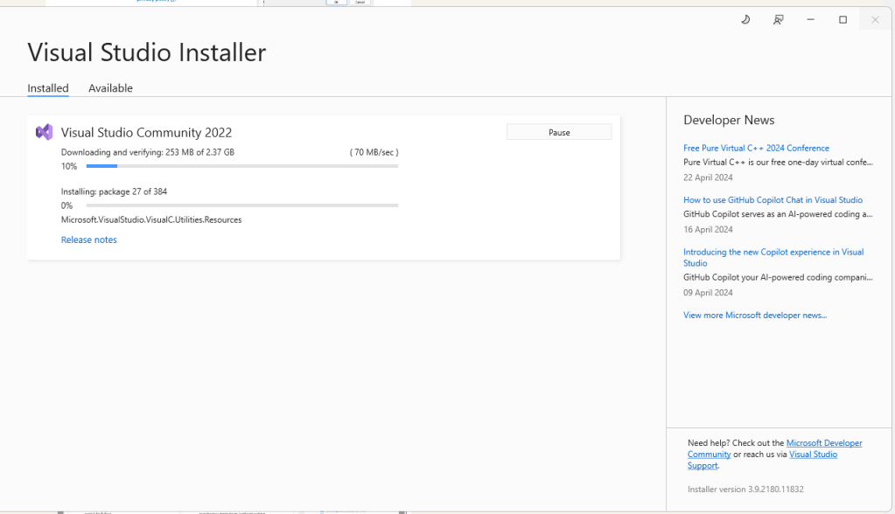The image size is (895, 514).
Task: Open Introducing the new Copilot experience article
Action: pos(773,257)
